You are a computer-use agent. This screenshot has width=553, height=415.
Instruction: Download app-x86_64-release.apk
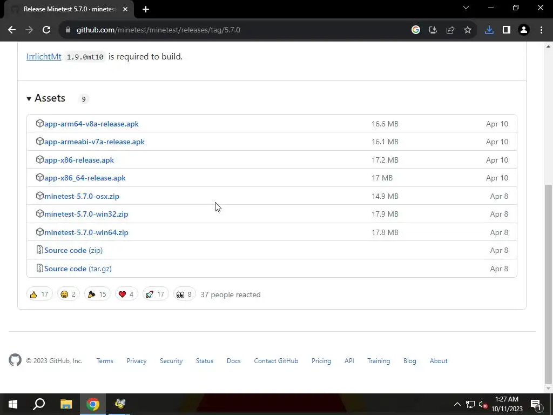tap(85, 178)
